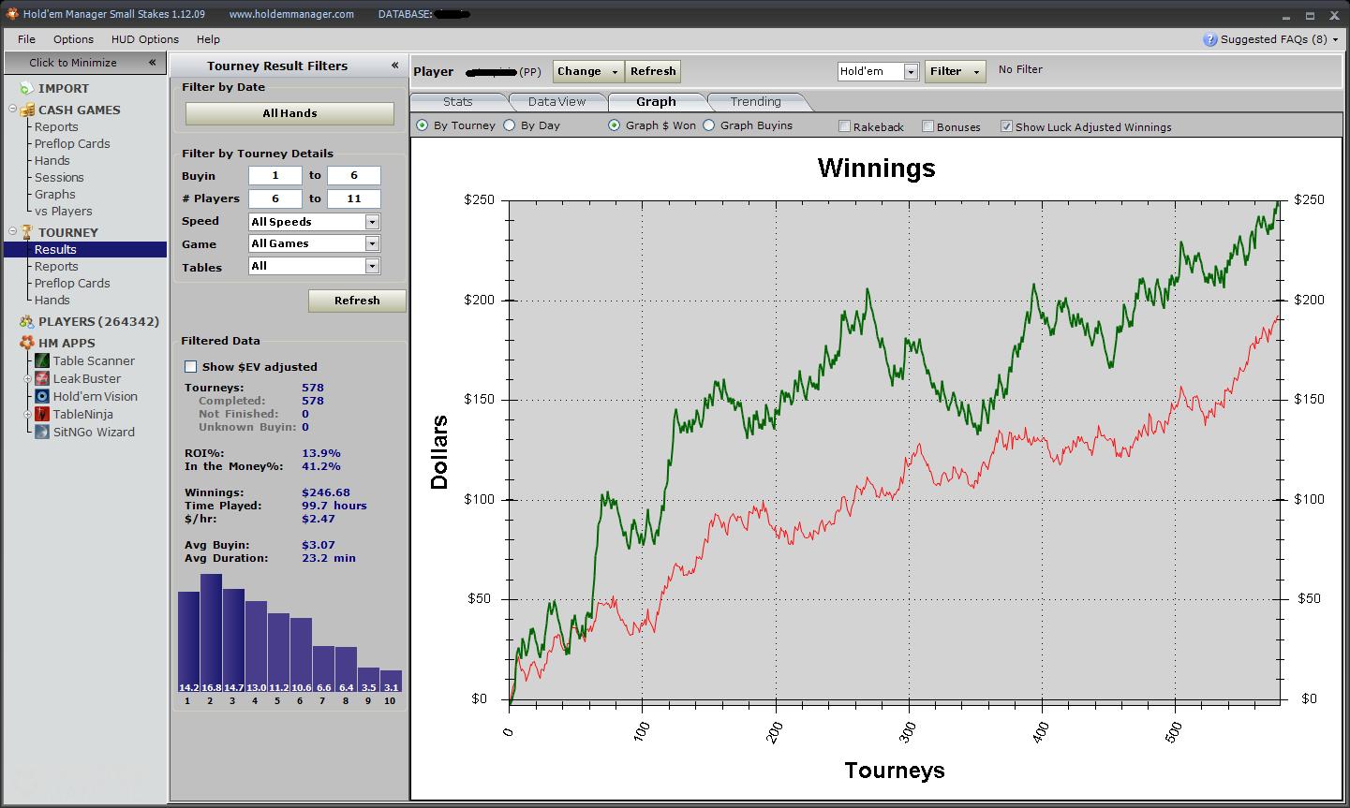
Task: Select the Graph Buyins radio button
Action: 708,125
